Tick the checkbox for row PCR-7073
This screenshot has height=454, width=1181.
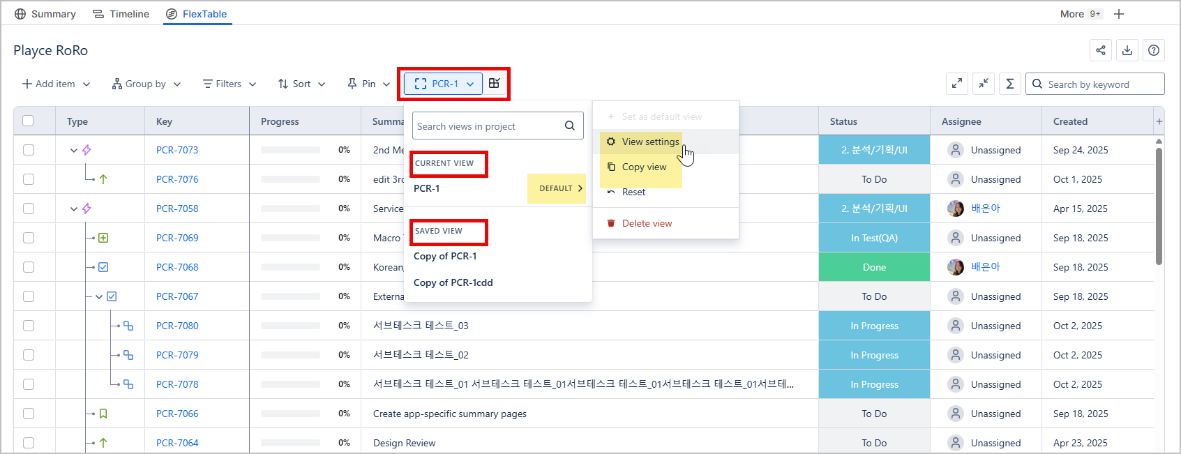29,150
